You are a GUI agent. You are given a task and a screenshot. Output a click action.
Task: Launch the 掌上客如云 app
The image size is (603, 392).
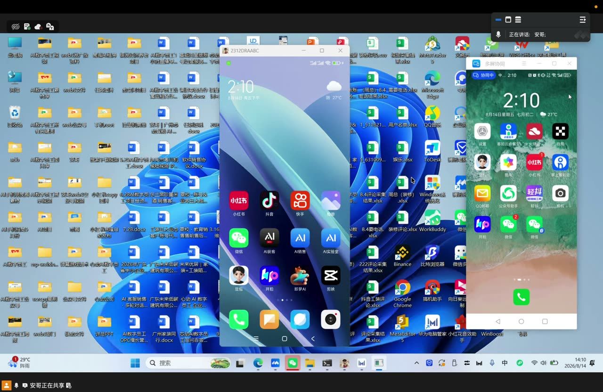click(560, 163)
